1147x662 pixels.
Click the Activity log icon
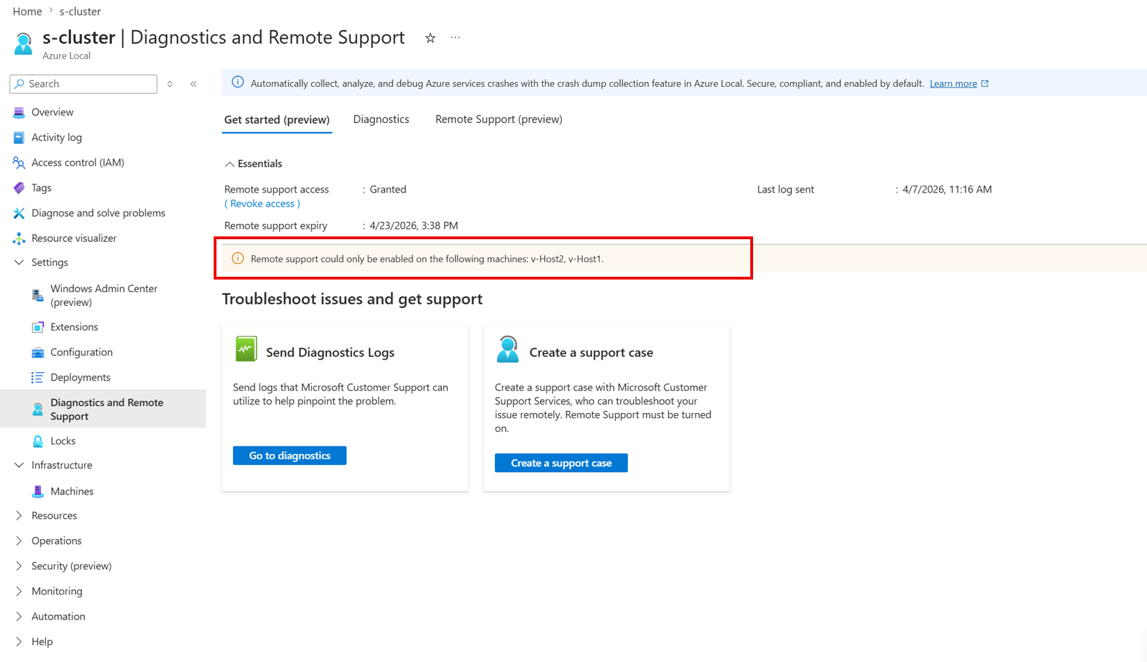[19, 138]
